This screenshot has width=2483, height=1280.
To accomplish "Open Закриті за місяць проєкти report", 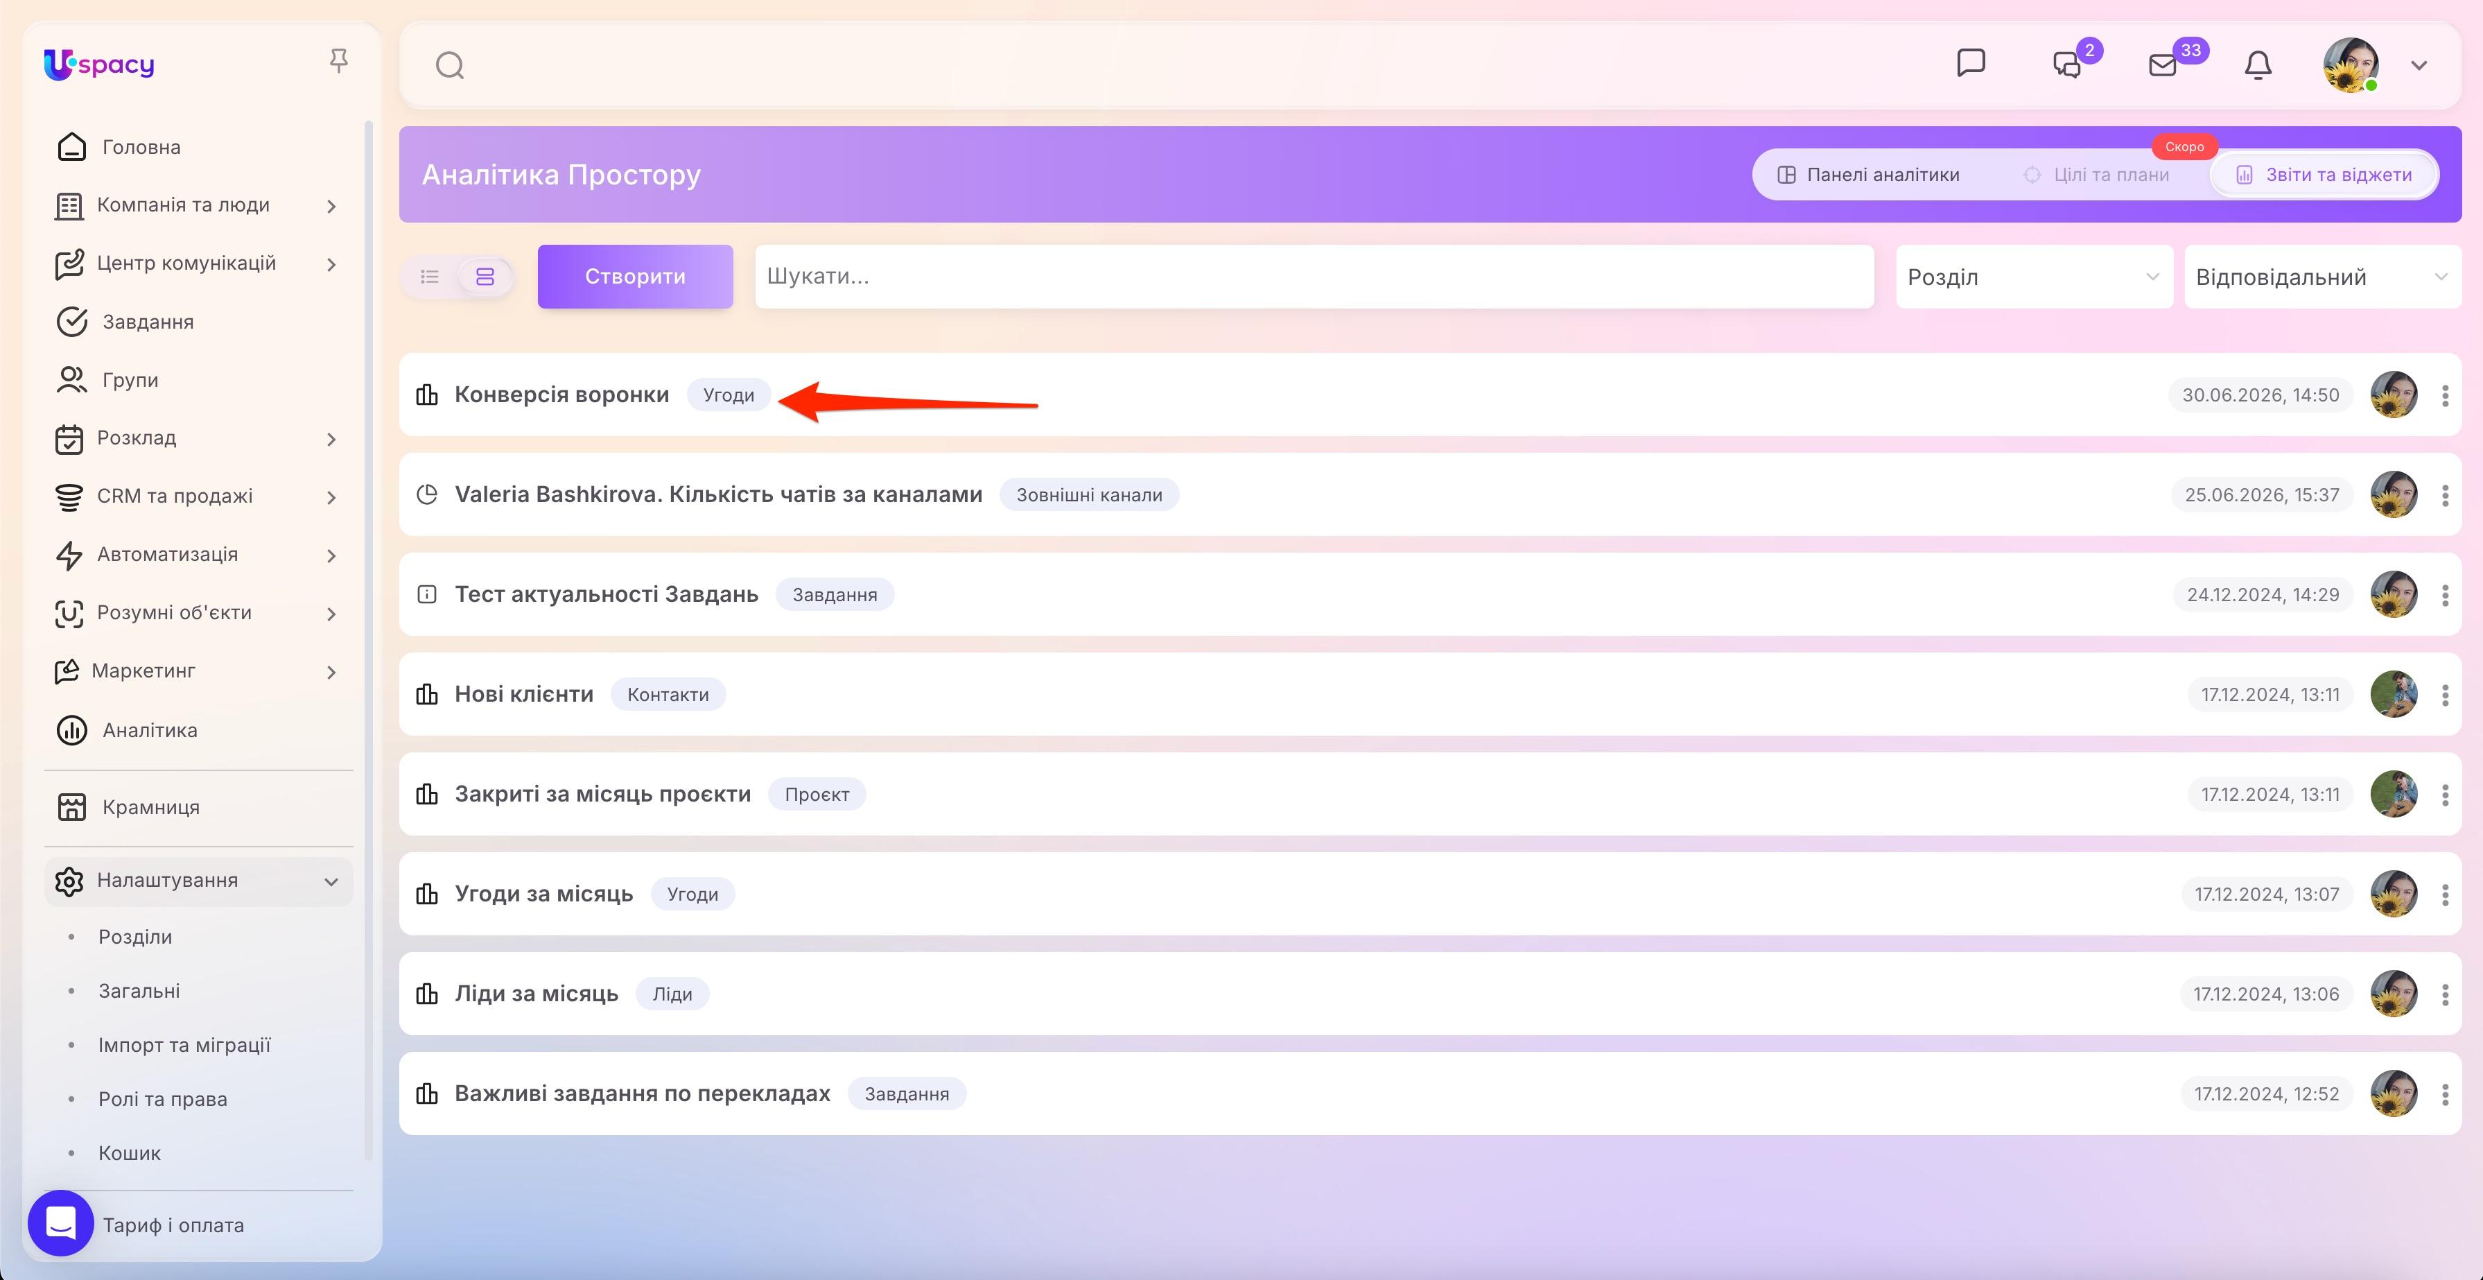I will click(602, 793).
